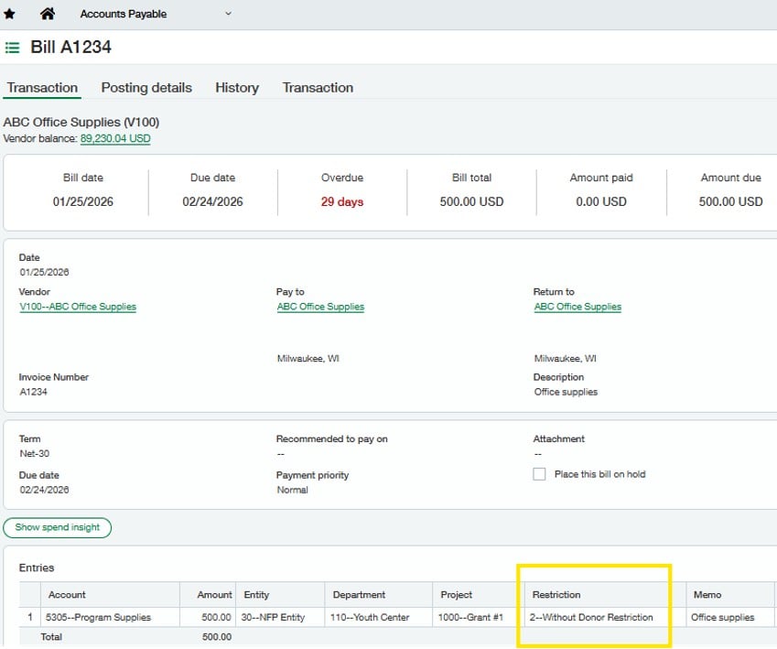Select the Bill total 500.00 USD value
The image size is (777, 649).
coord(471,201)
